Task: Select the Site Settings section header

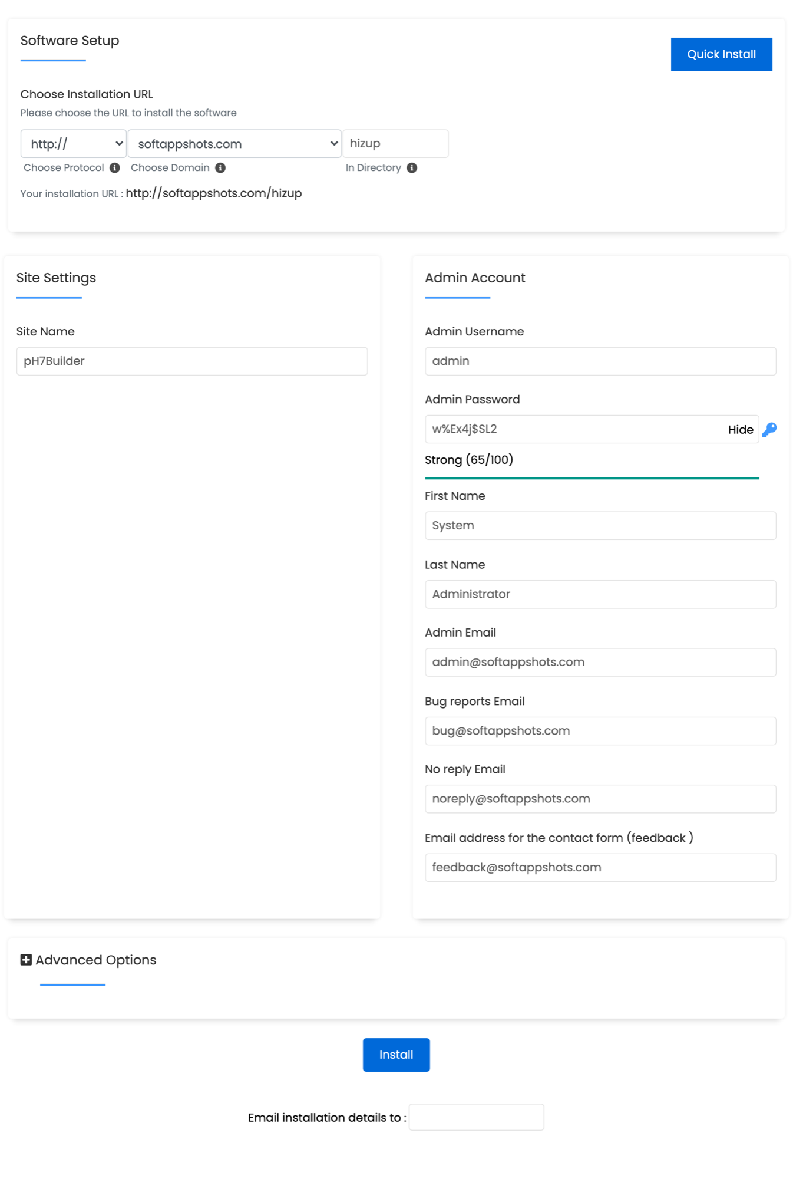Action: [56, 278]
